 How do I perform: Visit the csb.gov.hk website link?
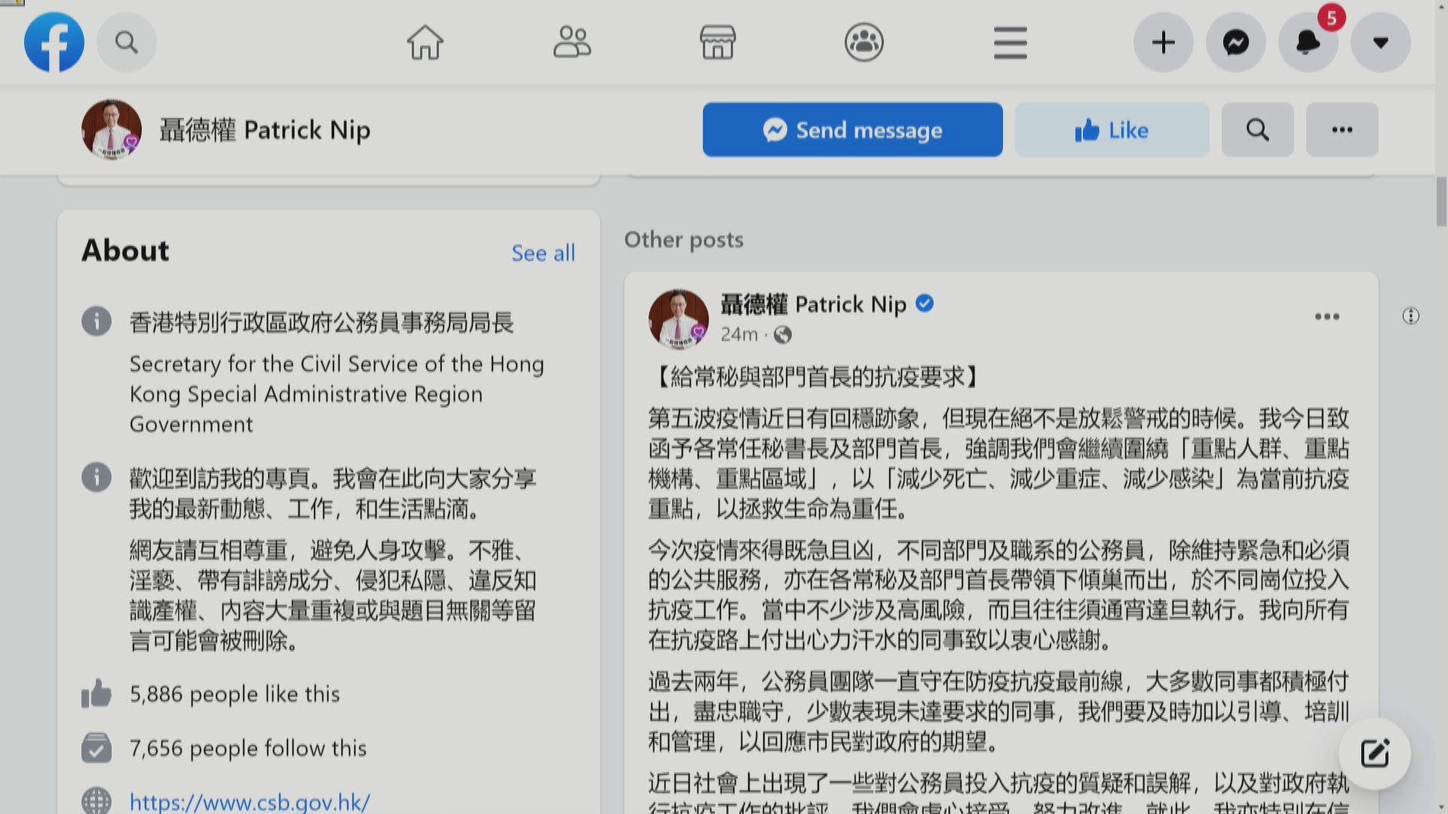248,802
